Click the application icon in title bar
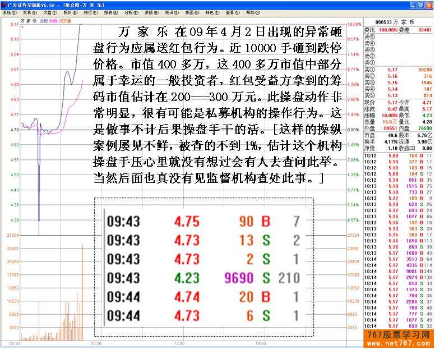Screen dimensions: 435x349 tap(4, 4)
